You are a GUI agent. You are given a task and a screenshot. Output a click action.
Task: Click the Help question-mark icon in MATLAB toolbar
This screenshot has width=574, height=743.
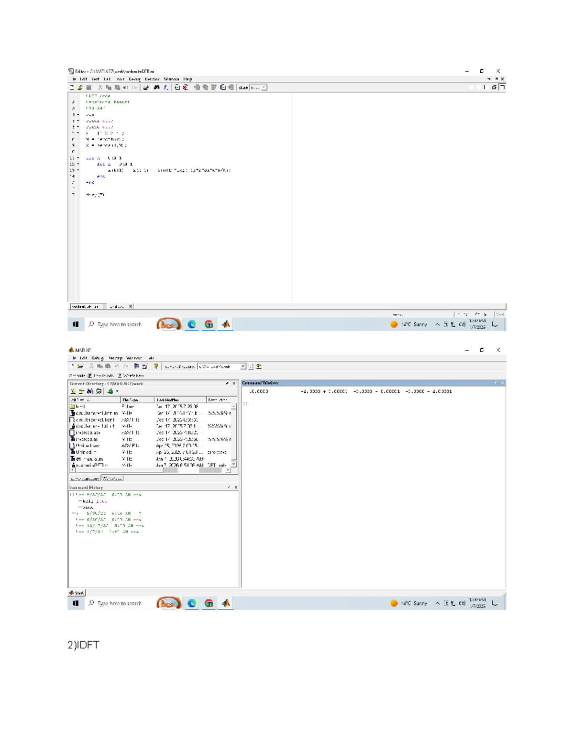pyautogui.click(x=155, y=367)
